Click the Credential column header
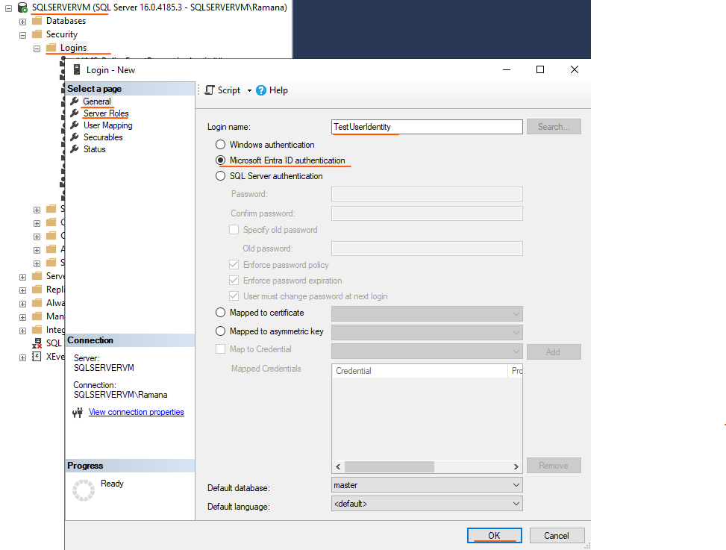Viewport: 726px width, 550px height. point(420,371)
